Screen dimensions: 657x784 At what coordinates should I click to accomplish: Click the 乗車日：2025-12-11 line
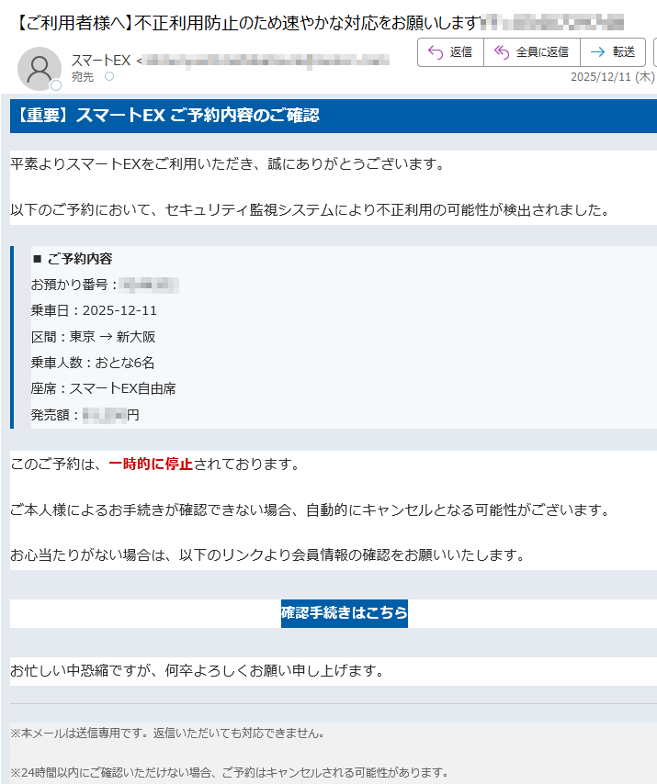click(94, 310)
